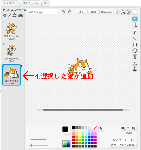This screenshot has width=141, height=150.
Task: Pick black swatch in palette grid
Action: 74,127
